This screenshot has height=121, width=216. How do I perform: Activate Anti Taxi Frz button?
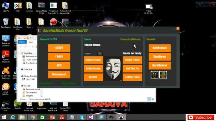tap(133, 69)
